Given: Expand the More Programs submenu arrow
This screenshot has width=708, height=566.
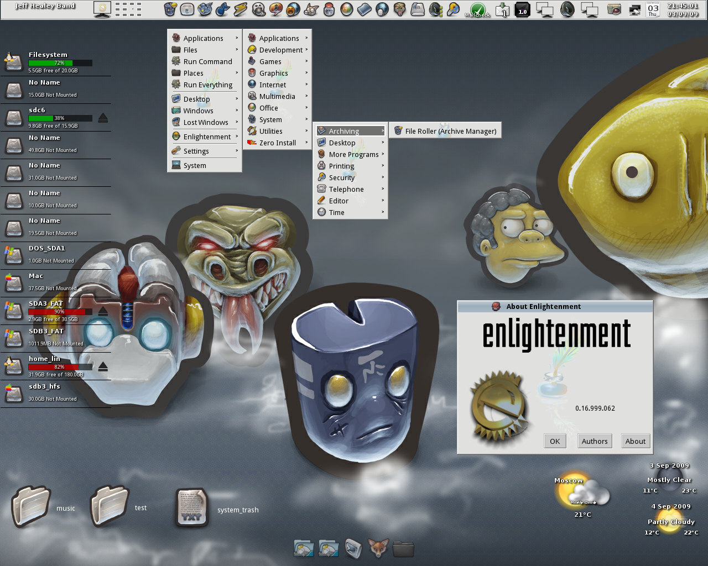Looking at the screenshot, I should click(x=383, y=154).
